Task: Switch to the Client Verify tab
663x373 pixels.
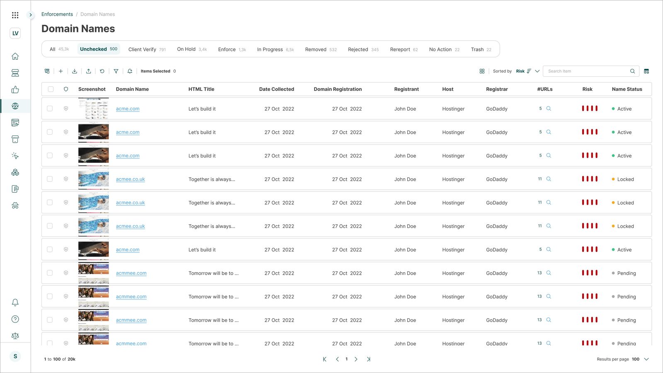Action: tap(147, 49)
